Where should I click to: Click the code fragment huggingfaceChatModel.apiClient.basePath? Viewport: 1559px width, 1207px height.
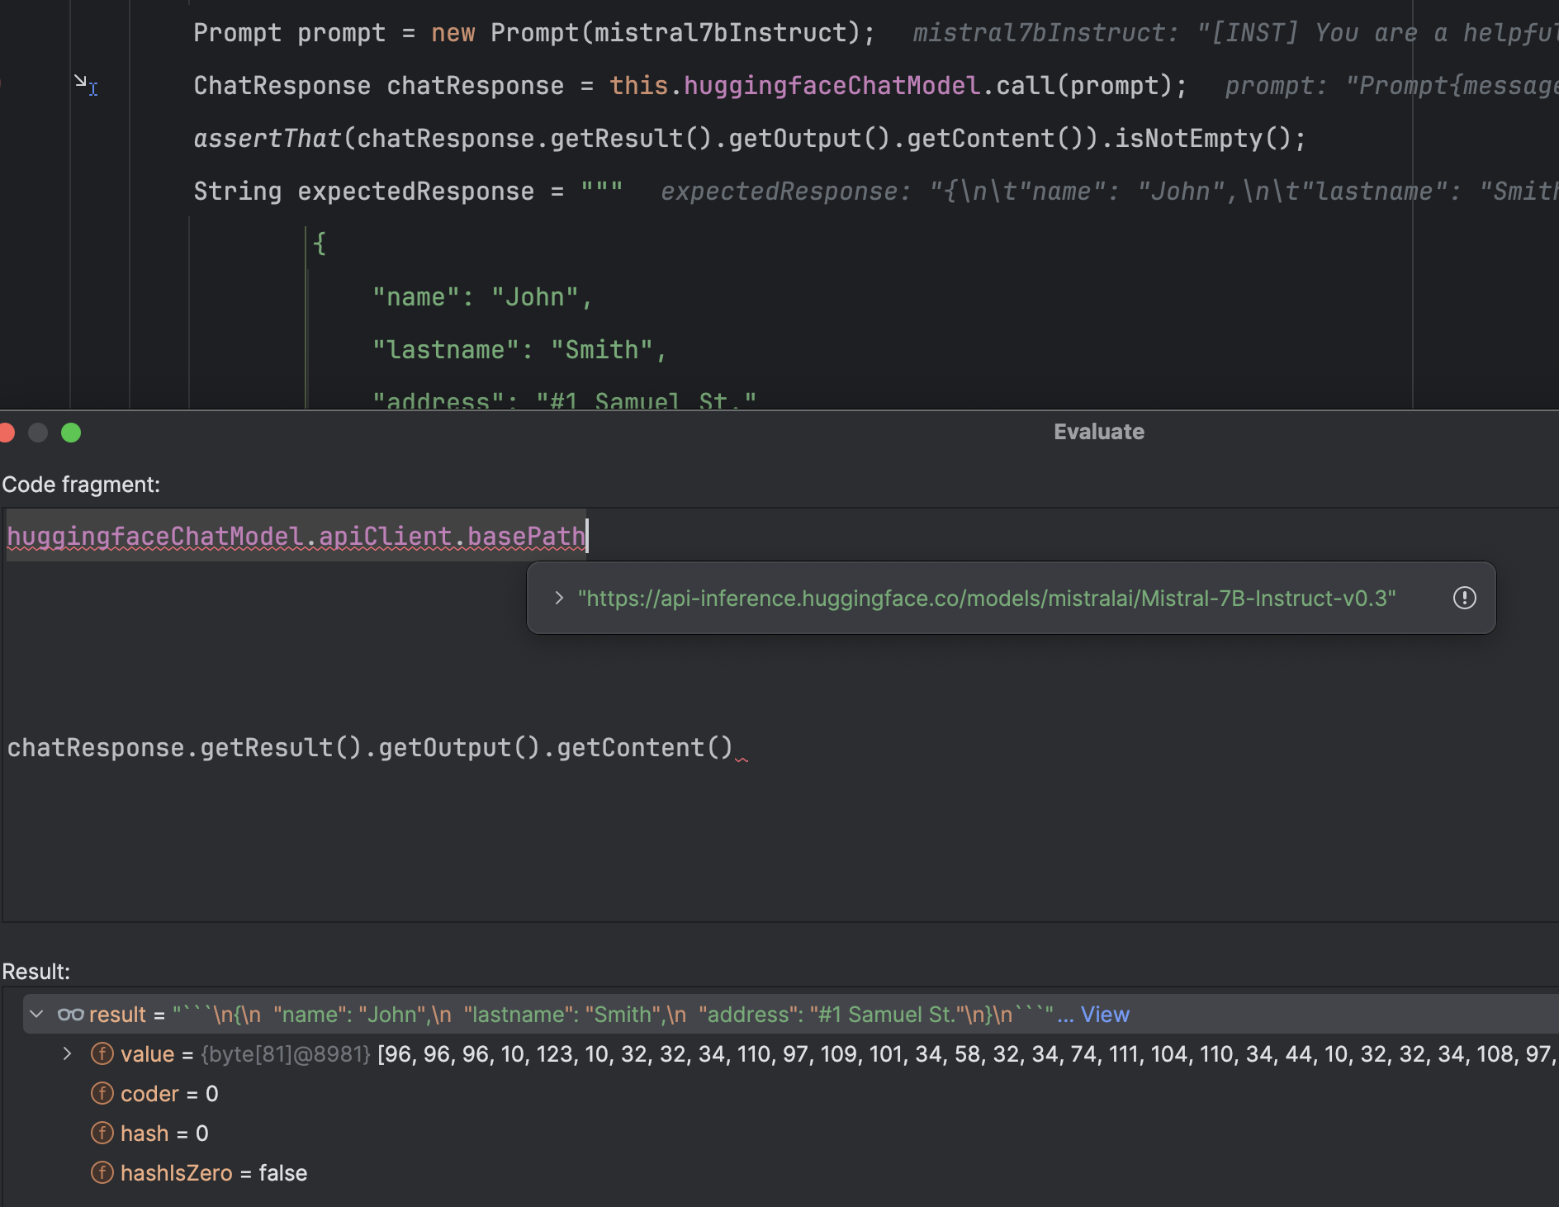(296, 537)
